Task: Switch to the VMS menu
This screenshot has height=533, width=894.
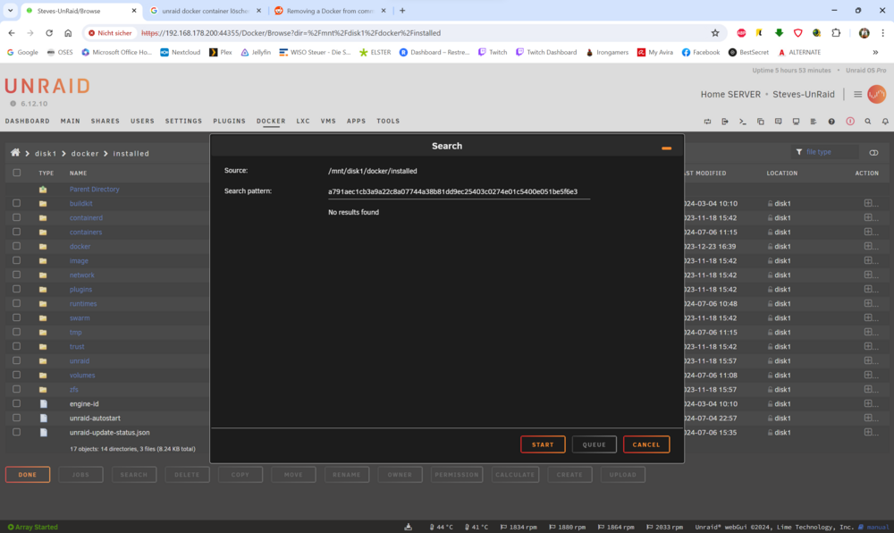Action: (x=328, y=121)
